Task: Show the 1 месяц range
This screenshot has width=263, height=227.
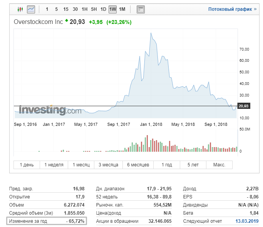Action: coord(81,165)
